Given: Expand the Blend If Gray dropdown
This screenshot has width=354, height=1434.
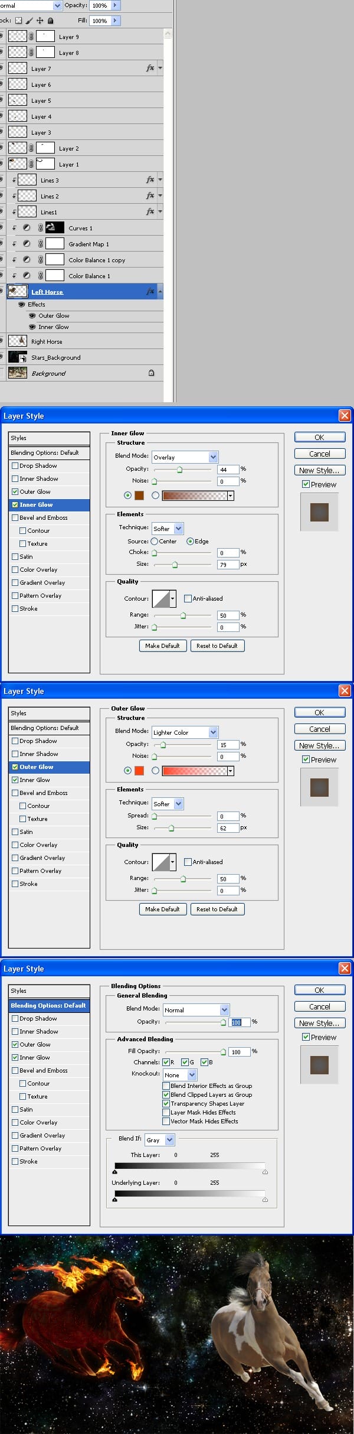Looking at the screenshot, I should pyautogui.click(x=169, y=1140).
